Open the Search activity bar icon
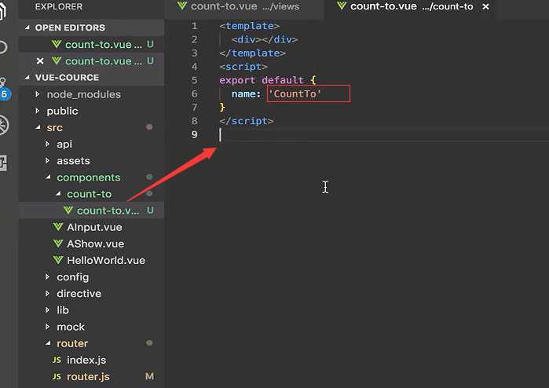The image size is (549, 388). 3,47
